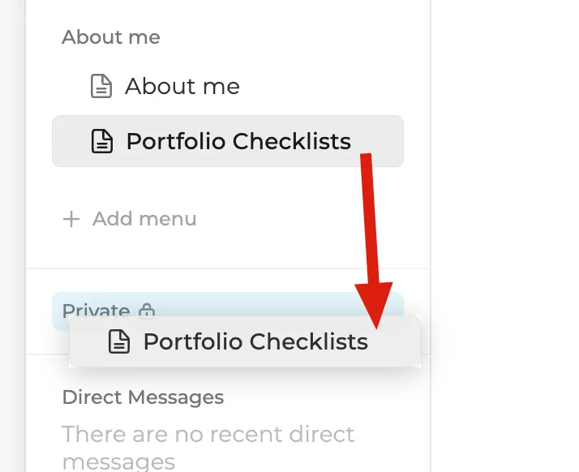Click the divider line above the Private section

(227, 268)
